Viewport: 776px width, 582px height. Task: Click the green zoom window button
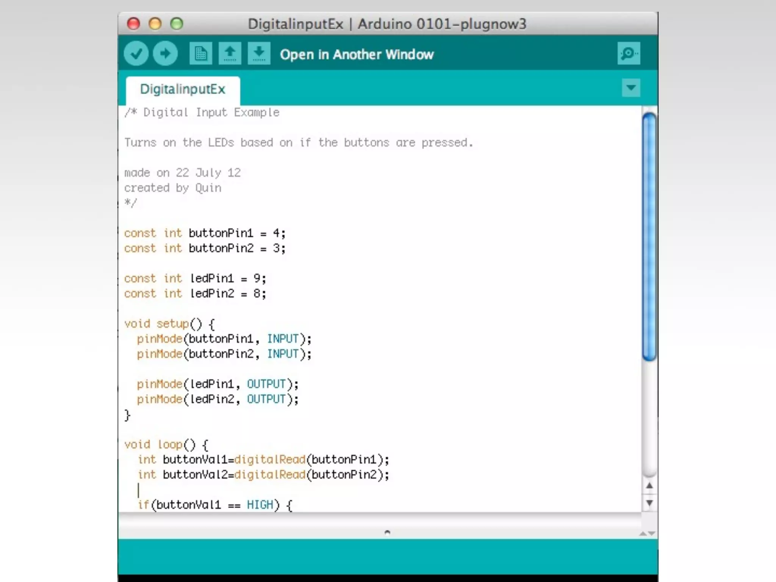(x=177, y=24)
